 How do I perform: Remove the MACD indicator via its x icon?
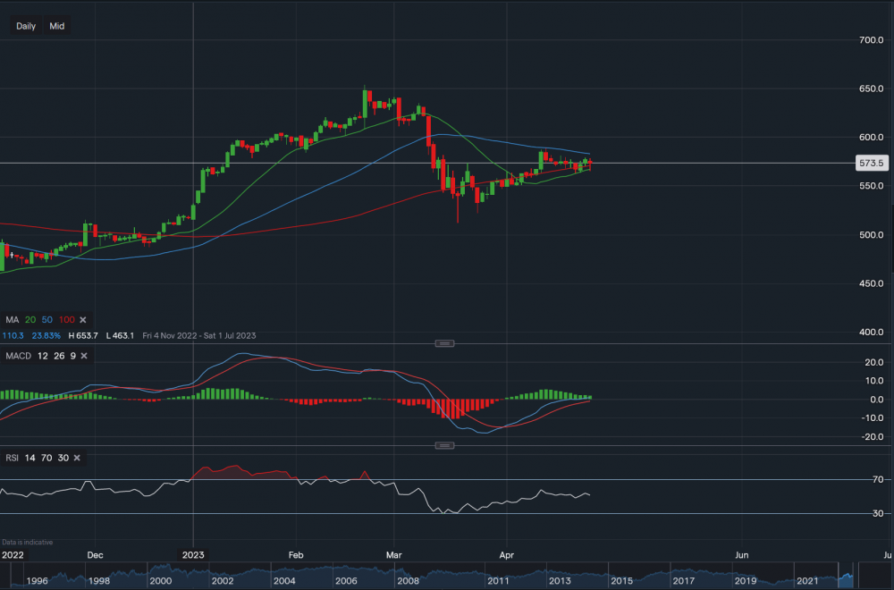[x=83, y=355]
